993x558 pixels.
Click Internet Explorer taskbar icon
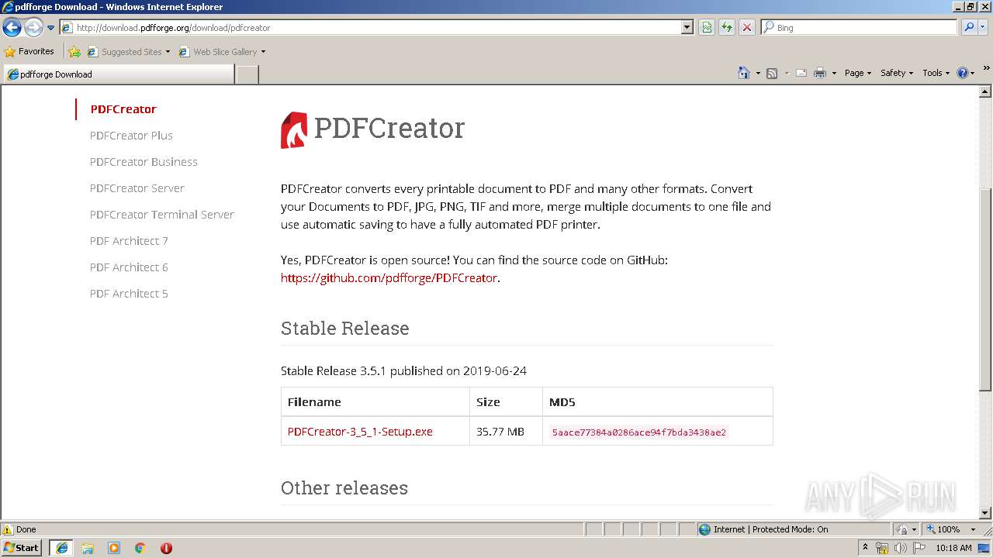click(61, 548)
